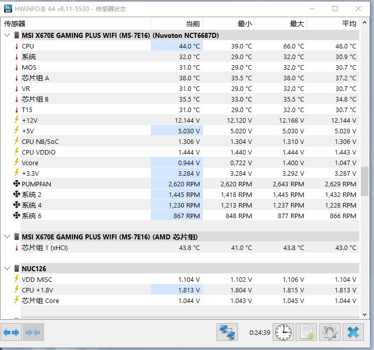Image resolution: width=374 pixels, height=350 pixels.
Task: Click the 最大 column header
Action: click(281, 24)
